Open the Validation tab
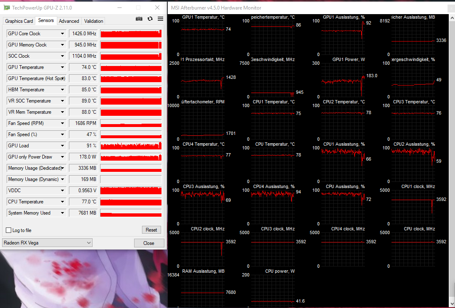Image resolution: width=455 pixels, height=308 pixels. tap(93, 21)
